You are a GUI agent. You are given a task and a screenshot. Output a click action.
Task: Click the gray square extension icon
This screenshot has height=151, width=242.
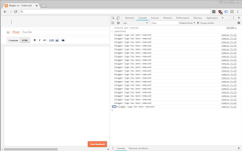(232, 12)
